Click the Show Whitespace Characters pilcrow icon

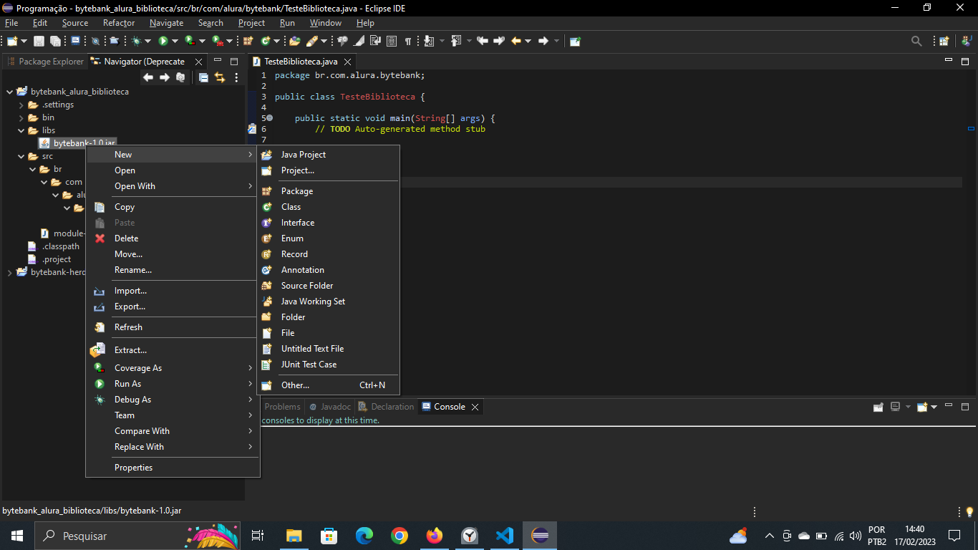[x=408, y=41]
